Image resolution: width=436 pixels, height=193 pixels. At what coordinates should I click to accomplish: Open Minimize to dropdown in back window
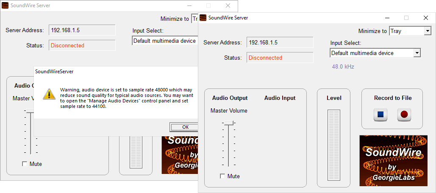[x=194, y=19]
